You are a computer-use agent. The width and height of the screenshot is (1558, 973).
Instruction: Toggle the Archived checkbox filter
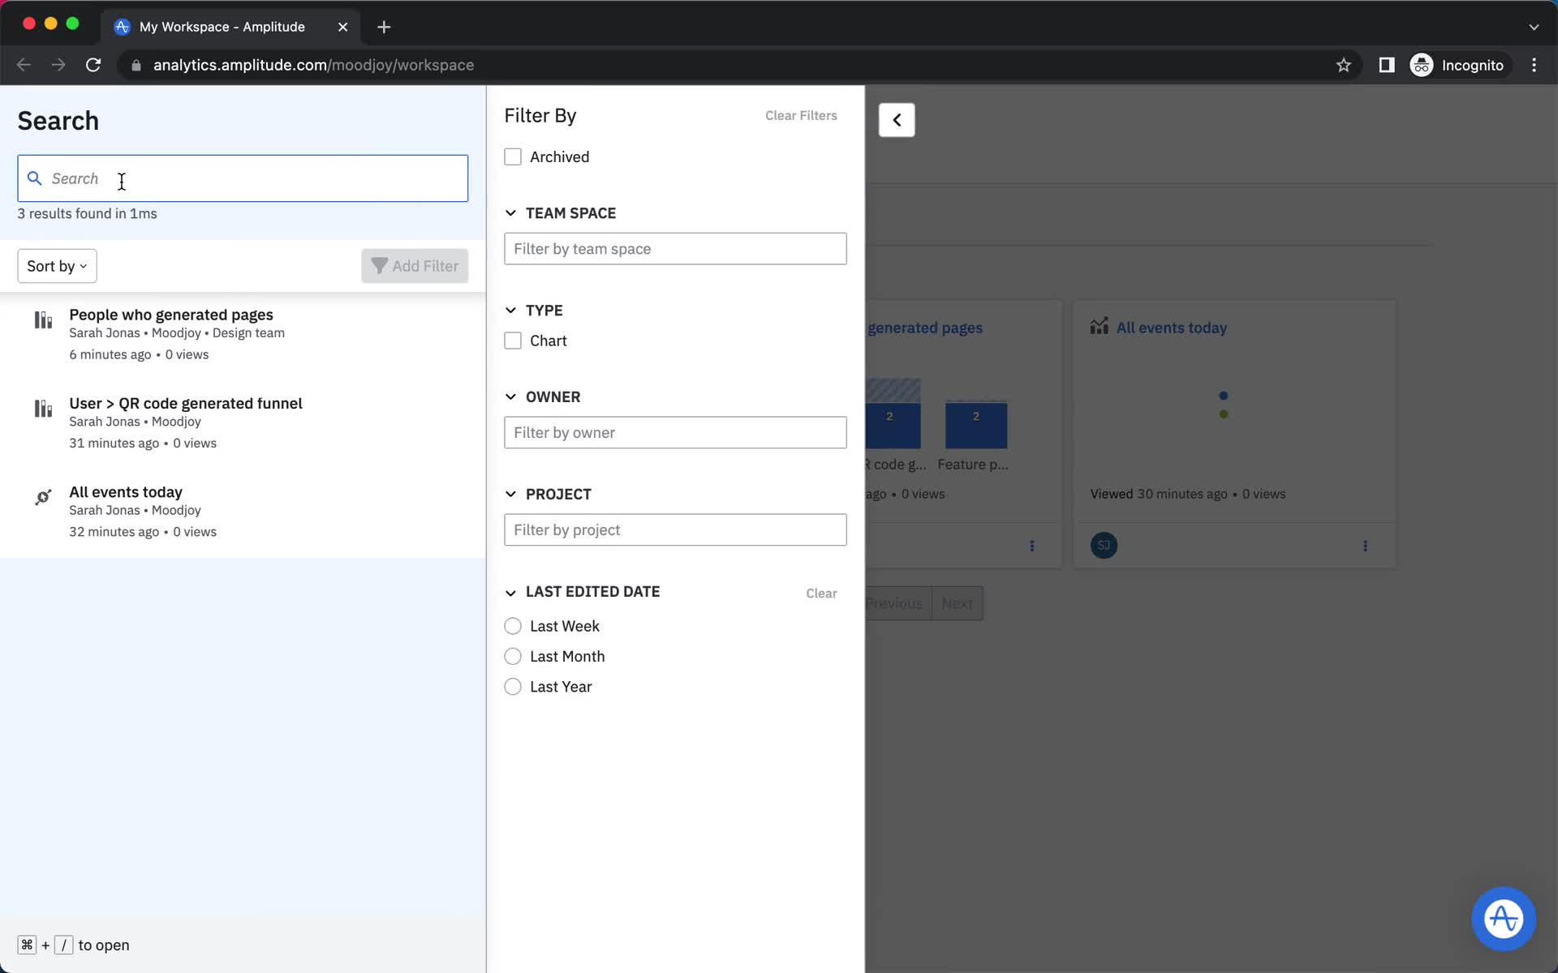click(x=513, y=156)
